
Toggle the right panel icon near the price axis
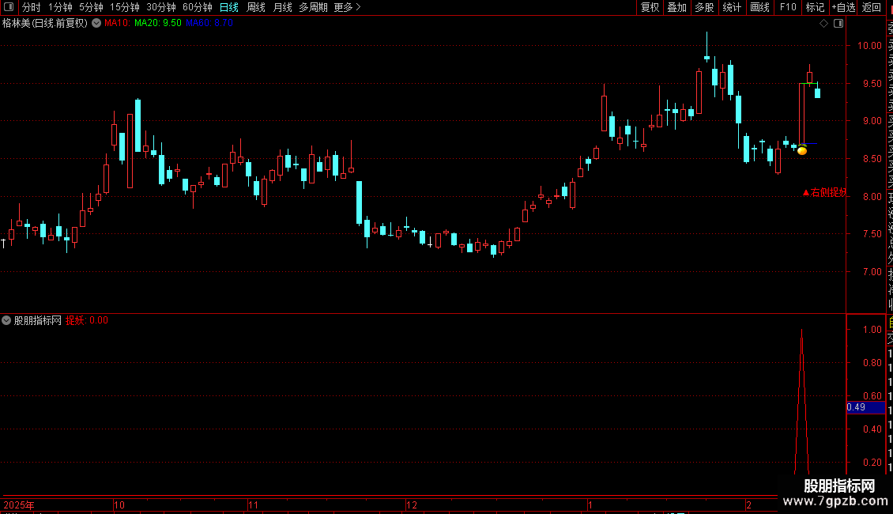pyautogui.click(x=838, y=24)
